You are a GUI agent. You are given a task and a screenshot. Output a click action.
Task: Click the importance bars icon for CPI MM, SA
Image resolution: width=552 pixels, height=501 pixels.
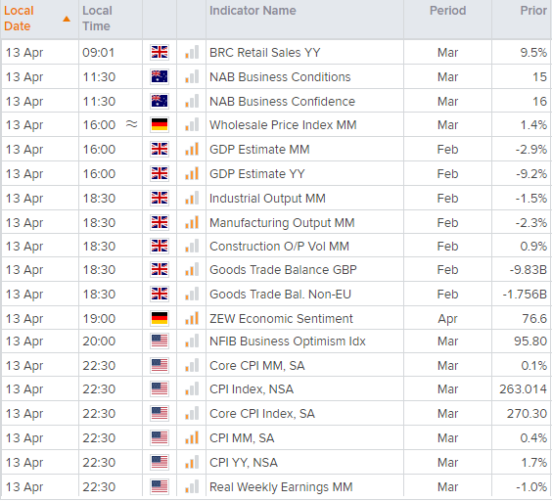point(192,437)
